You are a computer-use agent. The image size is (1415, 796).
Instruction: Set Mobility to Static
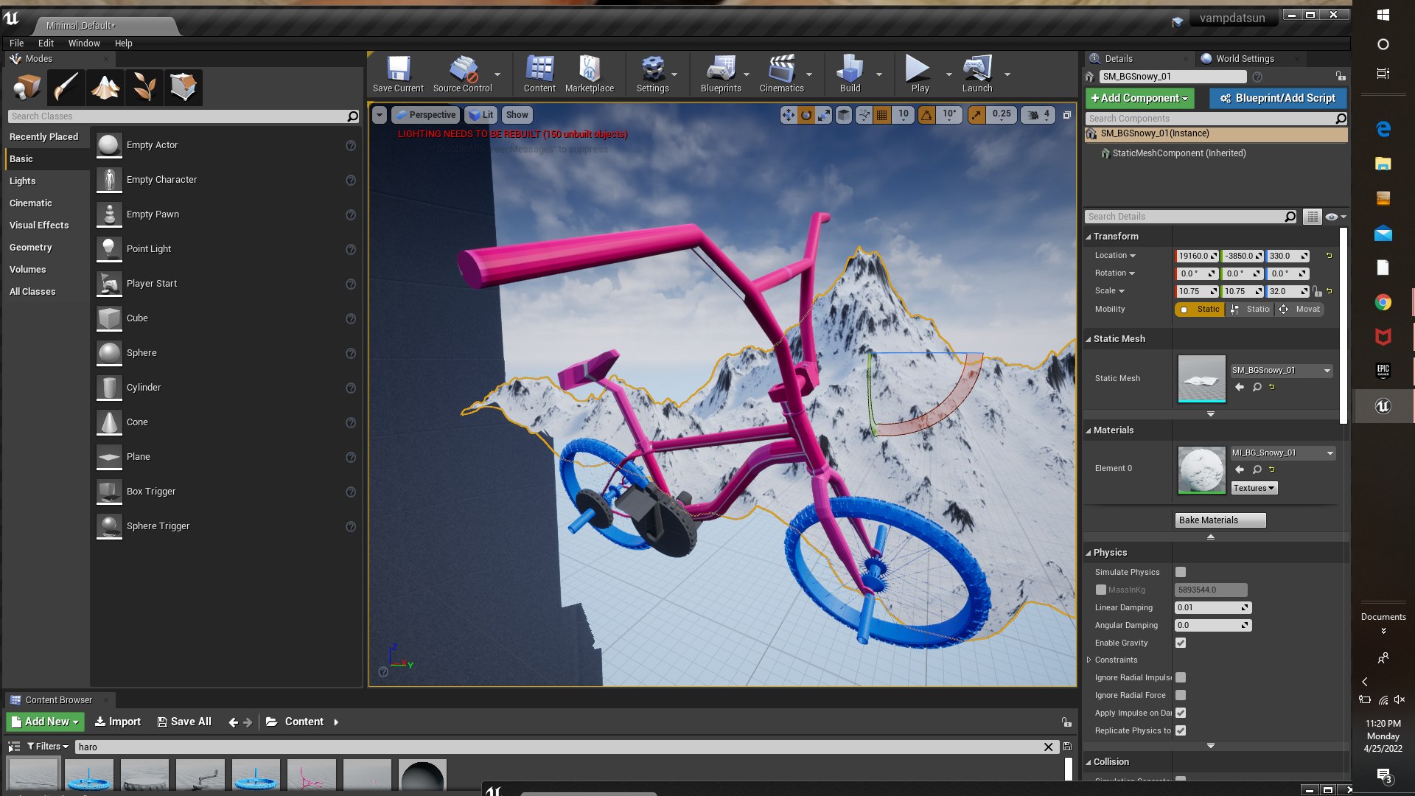(x=1200, y=310)
